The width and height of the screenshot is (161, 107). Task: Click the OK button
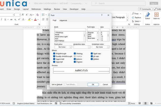93,84
